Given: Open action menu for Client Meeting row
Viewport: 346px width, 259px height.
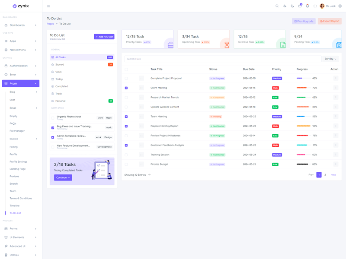Looking at the screenshot, I should [x=336, y=88].
